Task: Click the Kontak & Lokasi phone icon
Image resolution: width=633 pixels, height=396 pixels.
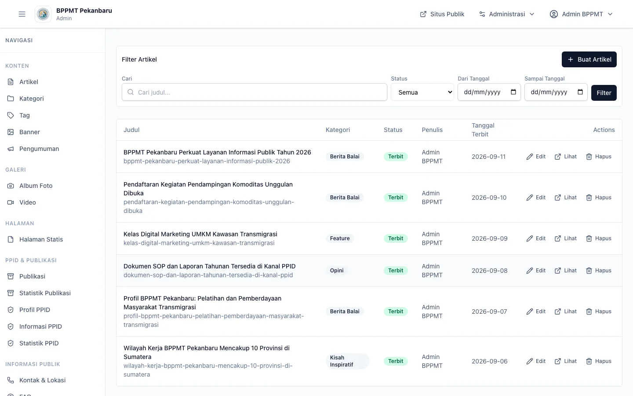Action: pyautogui.click(x=11, y=380)
